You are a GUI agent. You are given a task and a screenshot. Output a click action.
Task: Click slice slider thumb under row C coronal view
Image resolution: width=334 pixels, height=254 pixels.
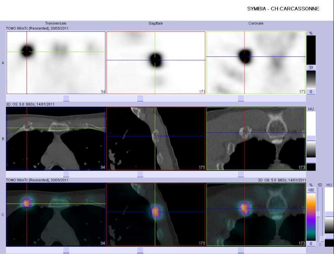pyautogui.click(x=241, y=250)
